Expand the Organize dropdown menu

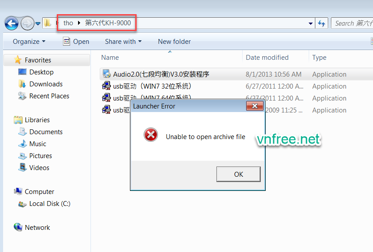click(29, 41)
